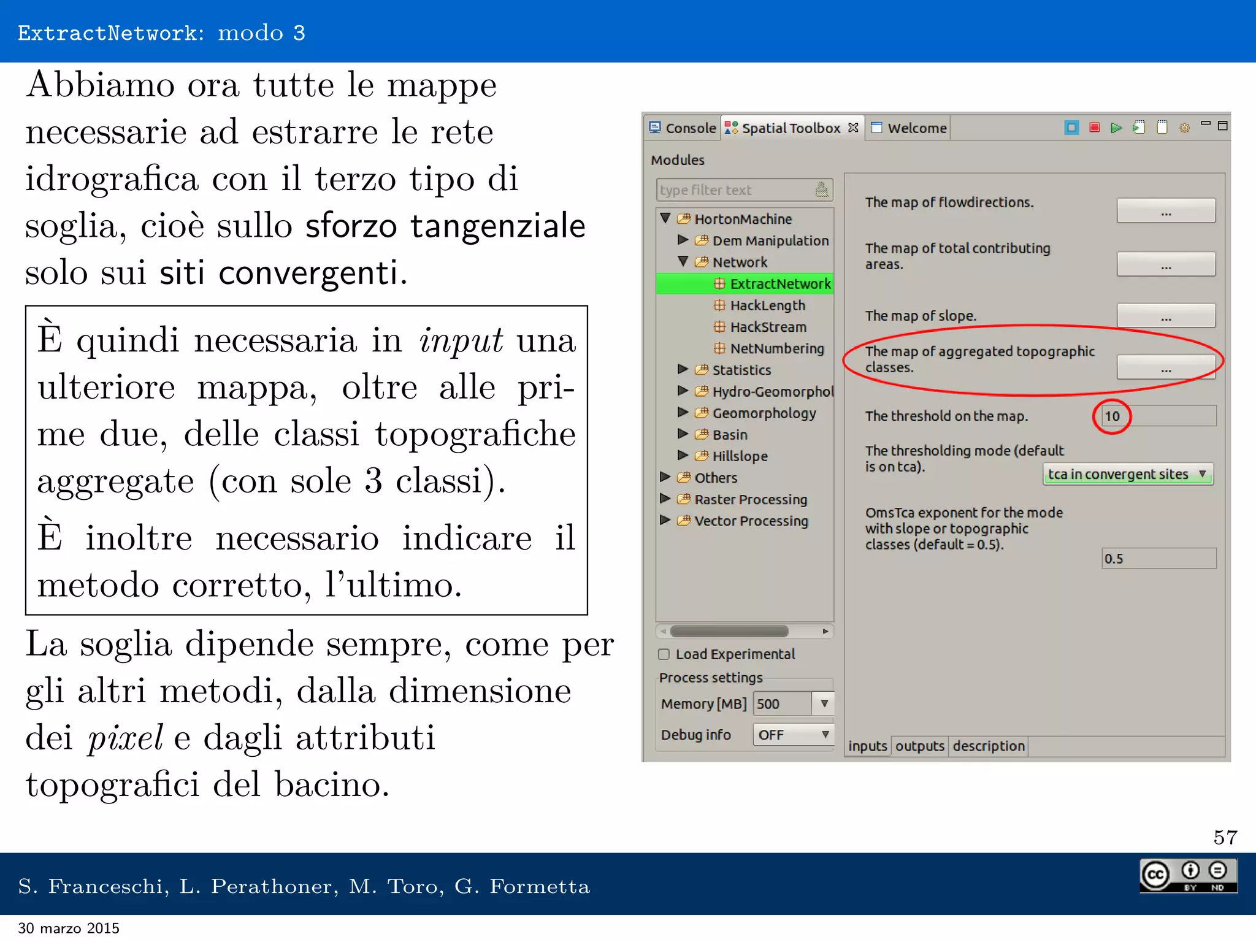Viewport: 1256px width, 942px height.
Task: Expand the Others folder
Action: 665,477
